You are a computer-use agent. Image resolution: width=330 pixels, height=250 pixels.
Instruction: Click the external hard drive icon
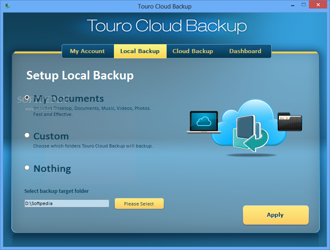point(289,122)
